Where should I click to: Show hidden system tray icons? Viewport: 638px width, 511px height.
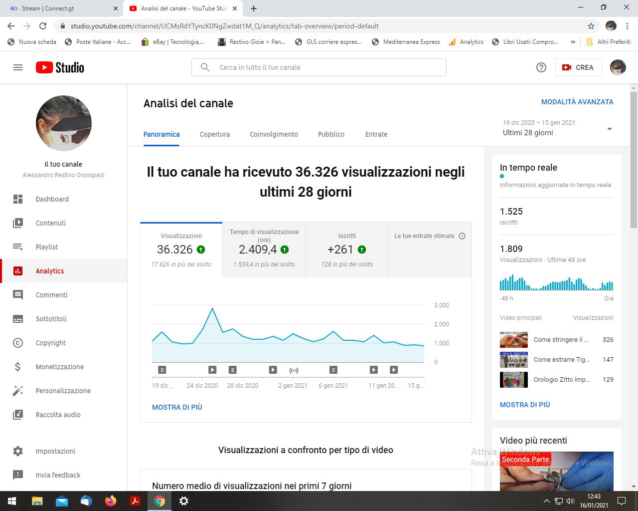(x=547, y=501)
